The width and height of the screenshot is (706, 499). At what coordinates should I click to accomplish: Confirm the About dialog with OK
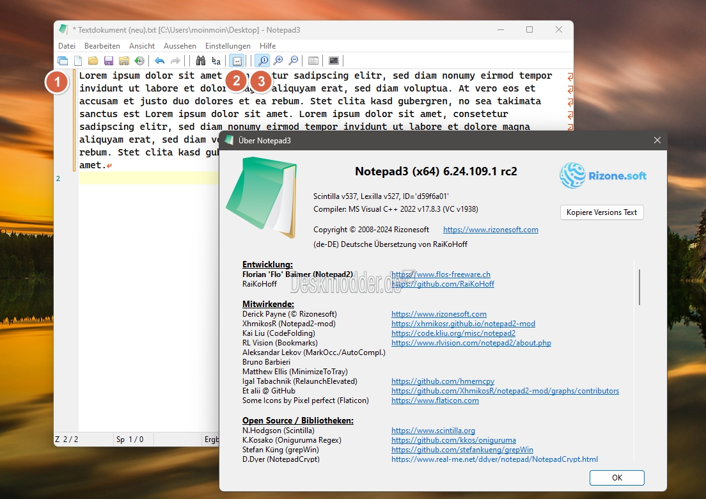[x=617, y=477]
